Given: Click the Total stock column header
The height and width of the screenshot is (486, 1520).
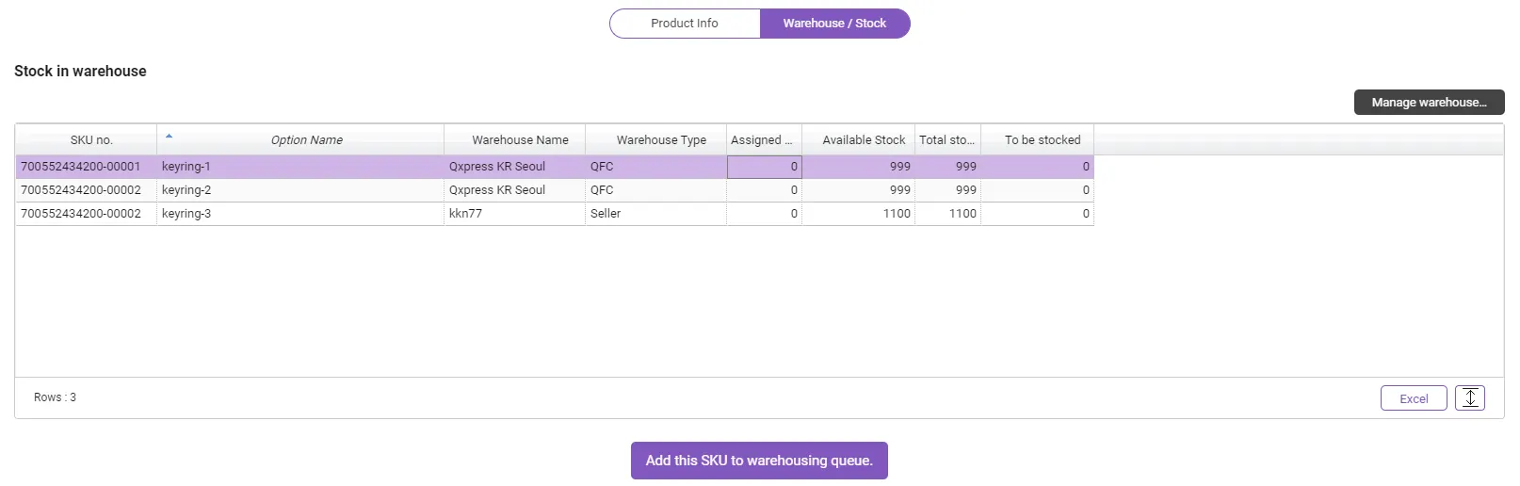Looking at the screenshot, I should [x=946, y=140].
